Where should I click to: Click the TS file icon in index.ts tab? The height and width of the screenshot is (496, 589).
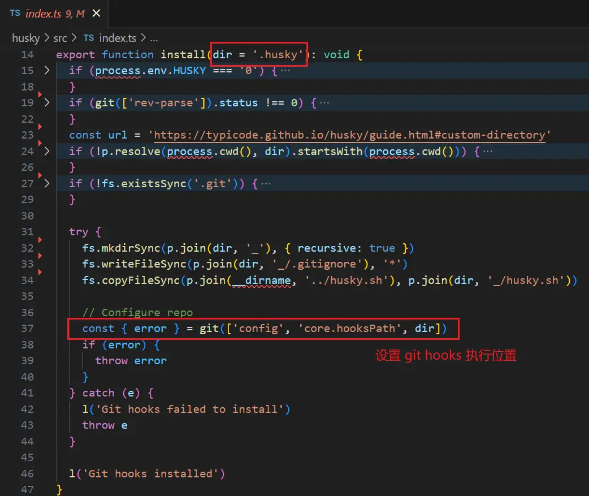coord(15,14)
